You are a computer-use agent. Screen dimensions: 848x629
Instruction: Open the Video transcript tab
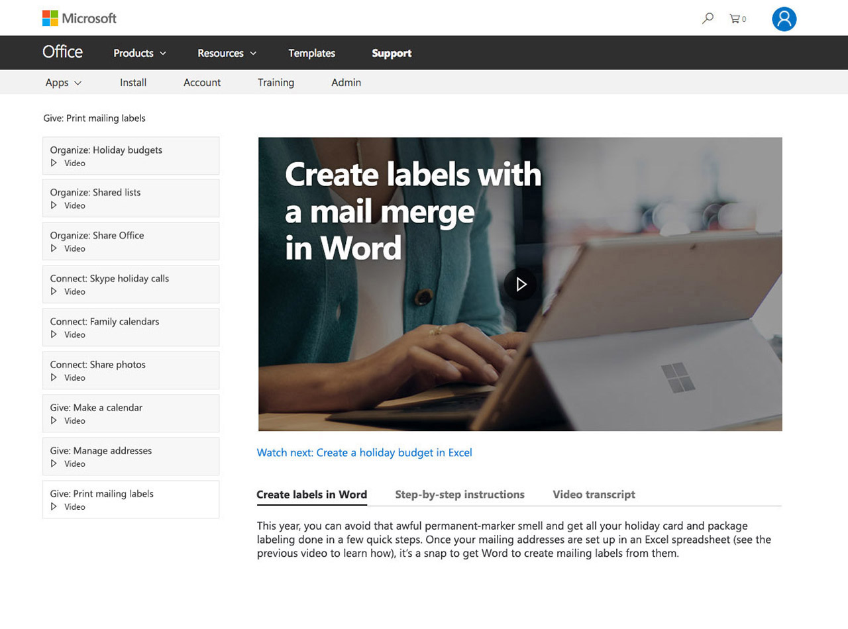594,495
